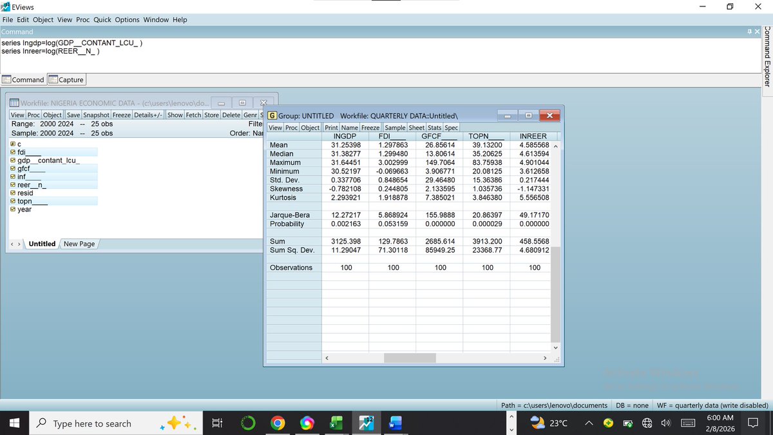Click the Observations row label
Viewport: 773px width, 435px height.
[x=291, y=267]
